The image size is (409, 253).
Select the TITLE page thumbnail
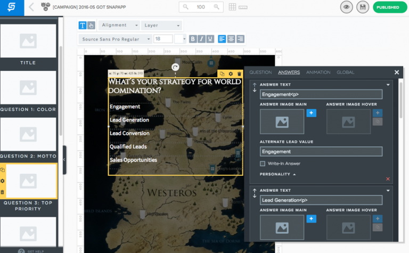click(x=28, y=41)
